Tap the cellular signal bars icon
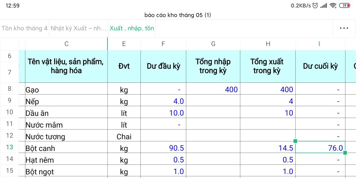 click(x=324, y=6)
